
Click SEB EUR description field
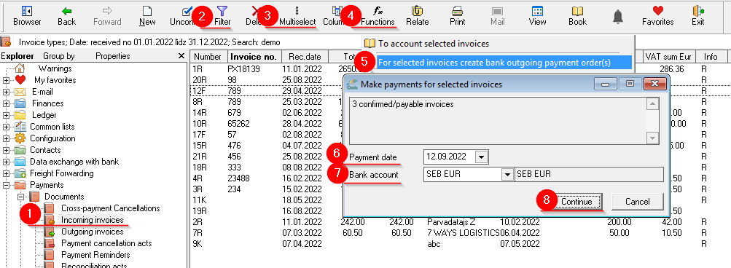(589, 175)
